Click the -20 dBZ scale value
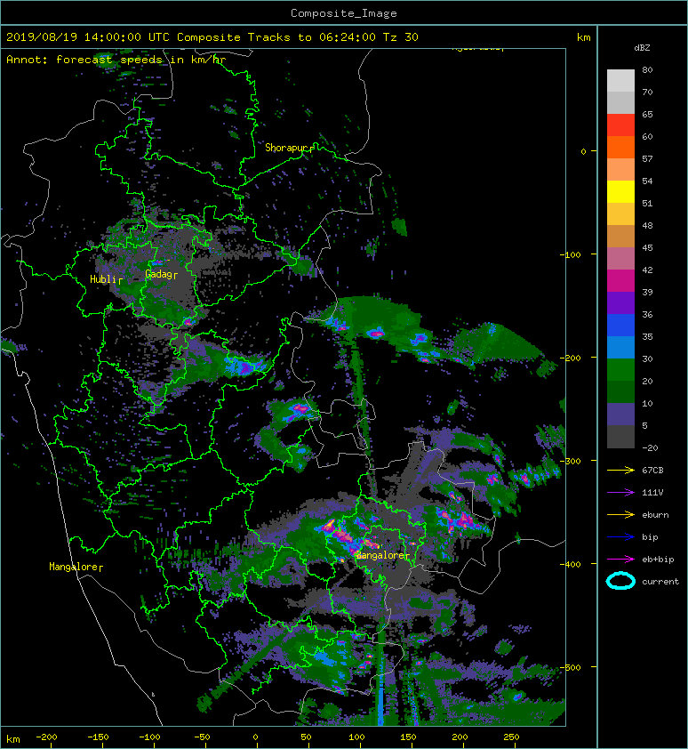 (x=650, y=448)
